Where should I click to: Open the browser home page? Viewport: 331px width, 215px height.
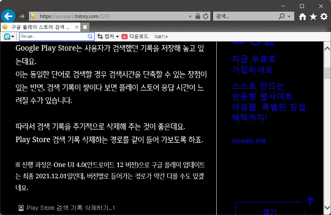pos(302,16)
